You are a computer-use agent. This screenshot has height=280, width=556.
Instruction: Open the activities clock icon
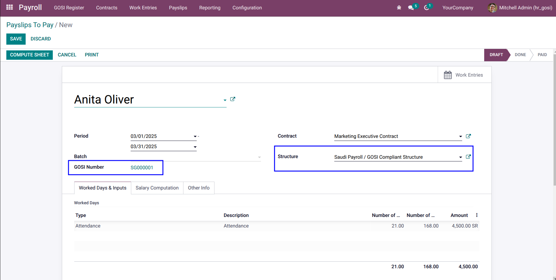(x=426, y=8)
